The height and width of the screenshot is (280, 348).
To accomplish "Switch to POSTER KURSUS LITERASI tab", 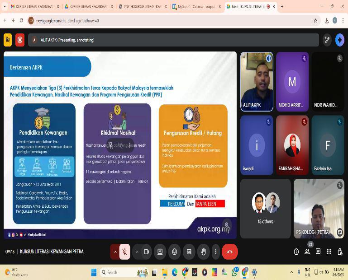I will pos(142,7).
